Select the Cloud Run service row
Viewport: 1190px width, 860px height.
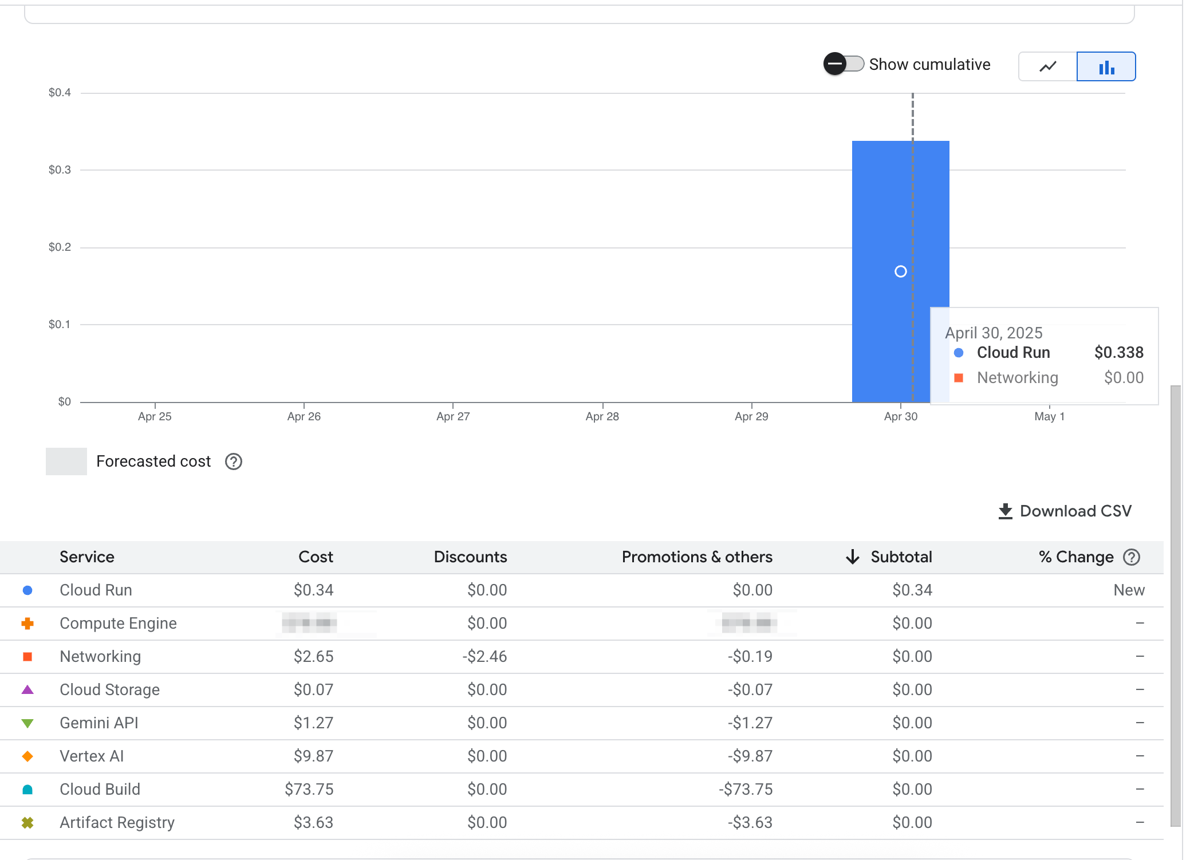(x=582, y=590)
